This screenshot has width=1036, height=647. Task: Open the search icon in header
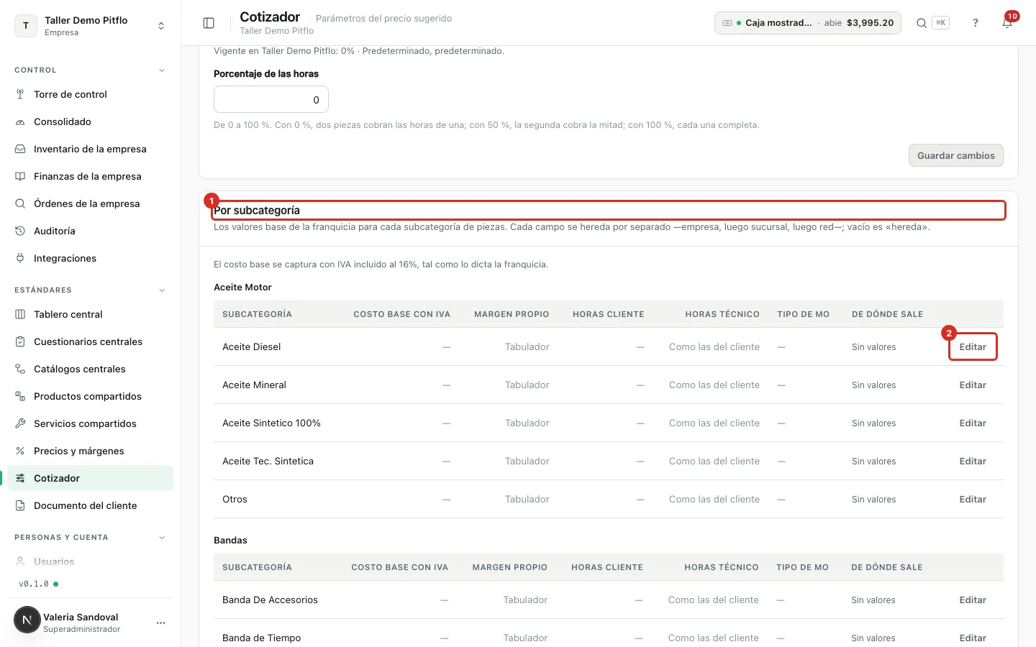[x=921, y=23]
